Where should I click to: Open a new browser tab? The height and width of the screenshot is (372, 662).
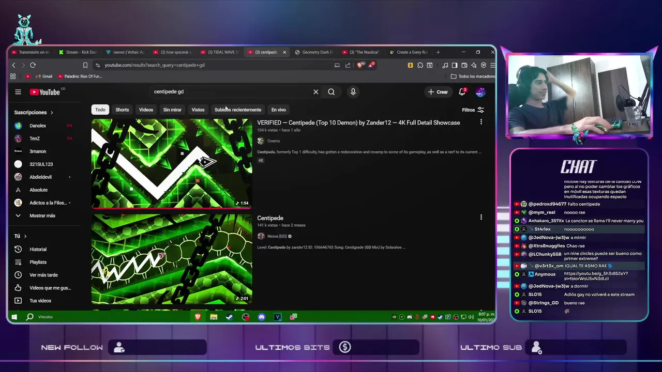[438, 52]
